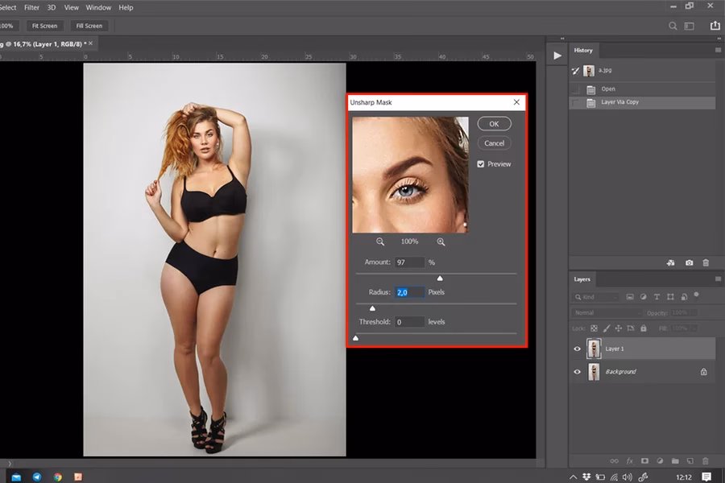Viewport: 725px width, 483px height.
Task: Select the lock transparent pixels icon
Action: coord(593,328)
